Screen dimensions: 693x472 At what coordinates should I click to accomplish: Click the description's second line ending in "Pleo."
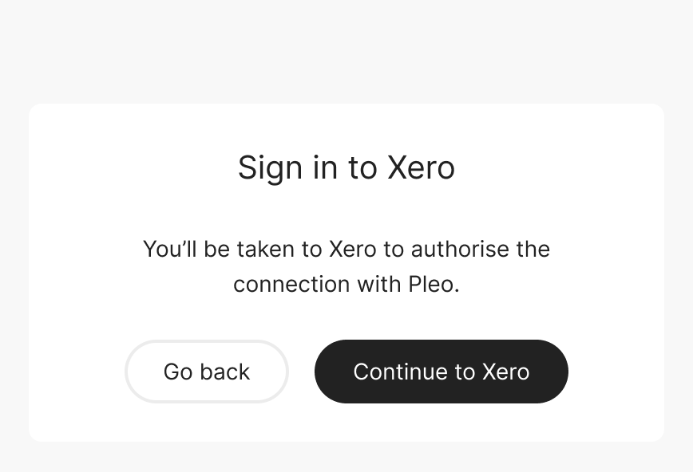(346, 284)
